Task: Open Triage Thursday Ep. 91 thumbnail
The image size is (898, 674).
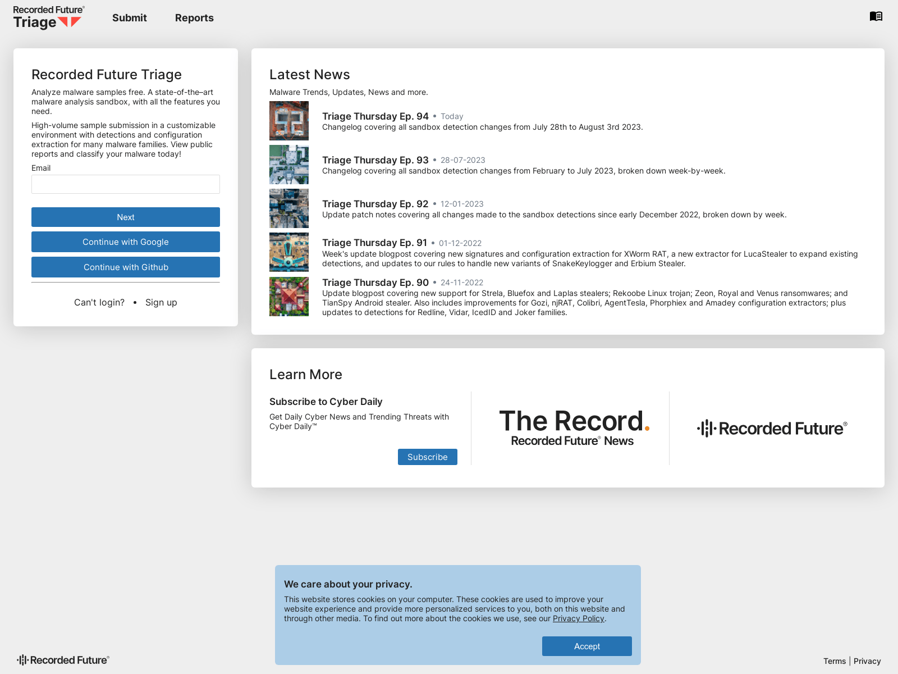Action: pyautogui.click(x=289, y=252)
